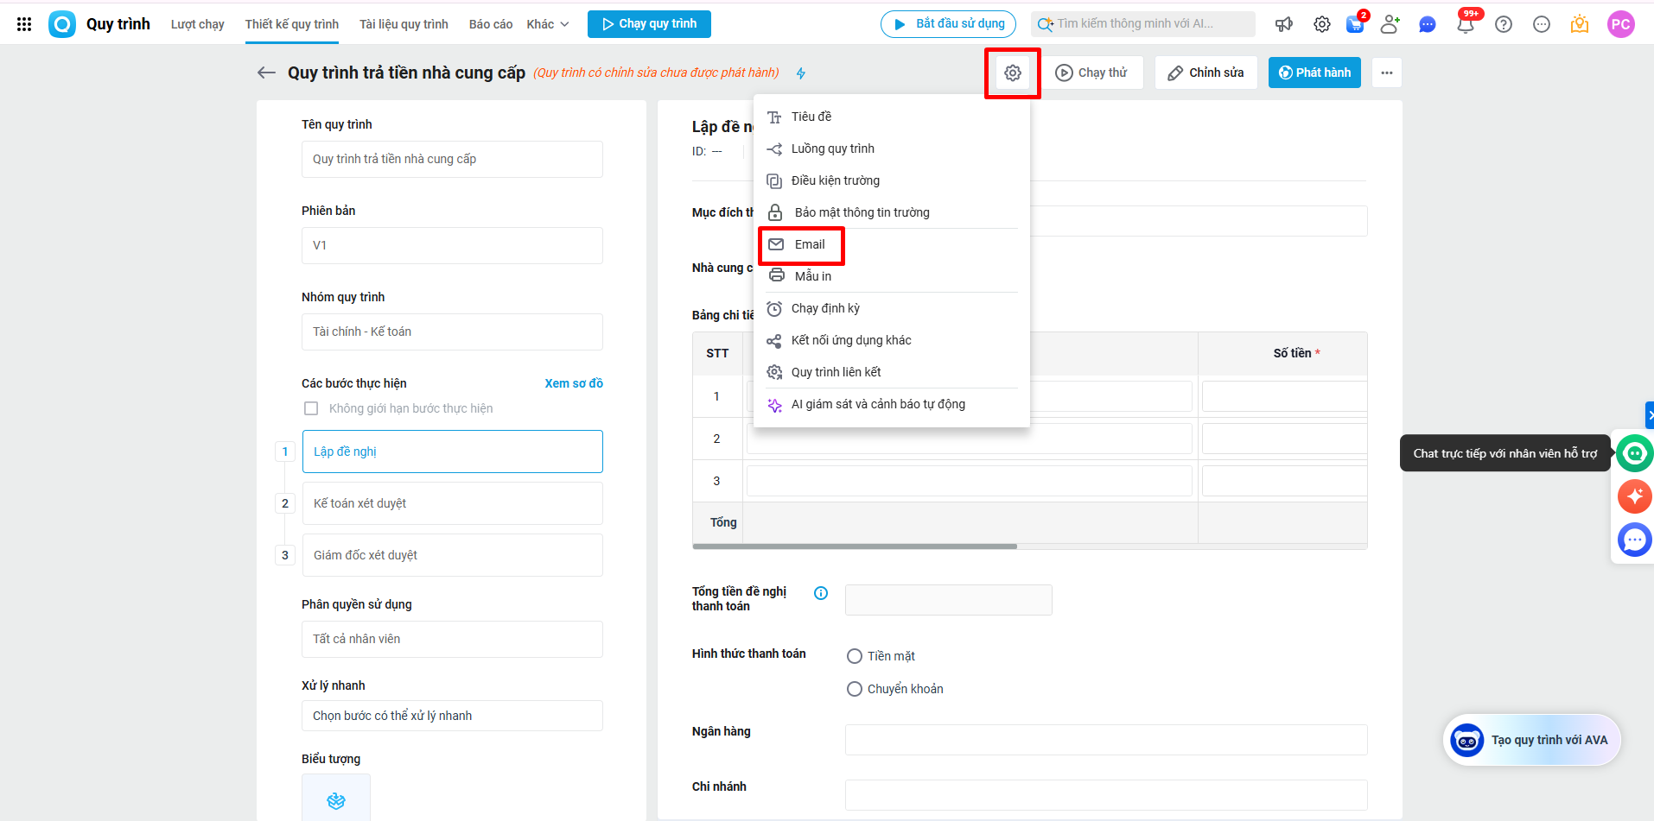
Task: Click the Phát hành button
Action: point(1314,73)
